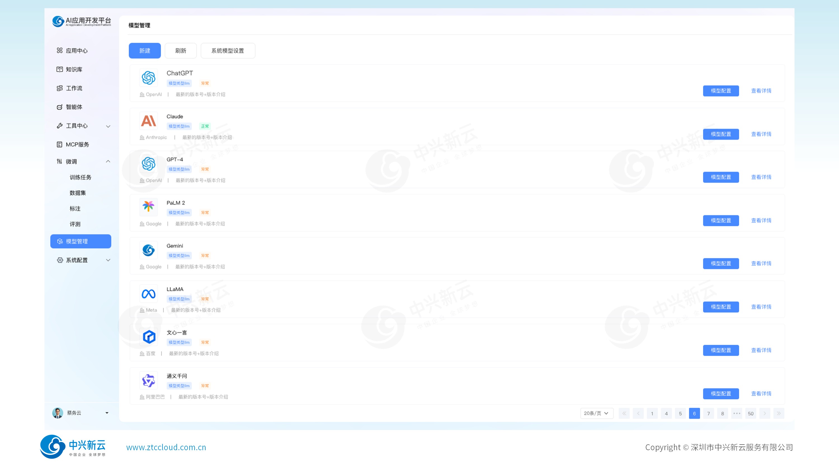Click the 智能体 robot icon
This screenshot has width=839, height=472.
60,107
